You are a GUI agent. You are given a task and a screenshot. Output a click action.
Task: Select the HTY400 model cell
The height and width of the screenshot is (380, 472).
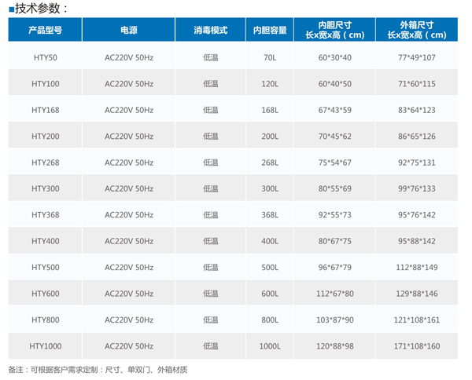click(45, 241)
